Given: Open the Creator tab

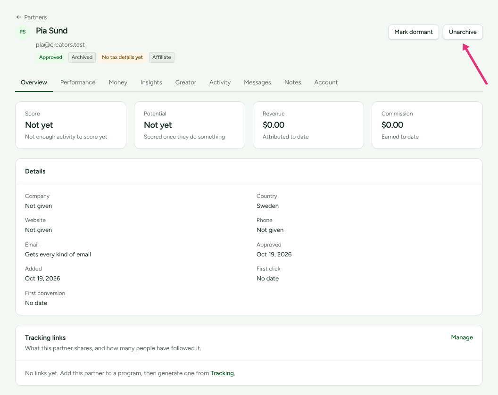Looking at the screenshot, I should 185,82.
